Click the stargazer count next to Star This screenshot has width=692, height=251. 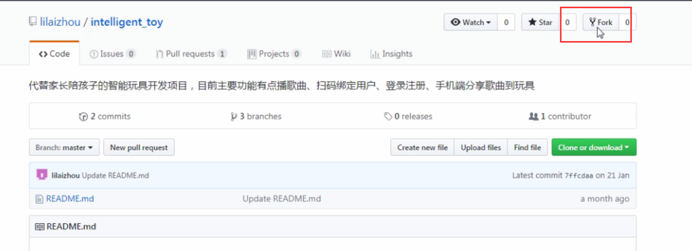click(x=567, y=22)
